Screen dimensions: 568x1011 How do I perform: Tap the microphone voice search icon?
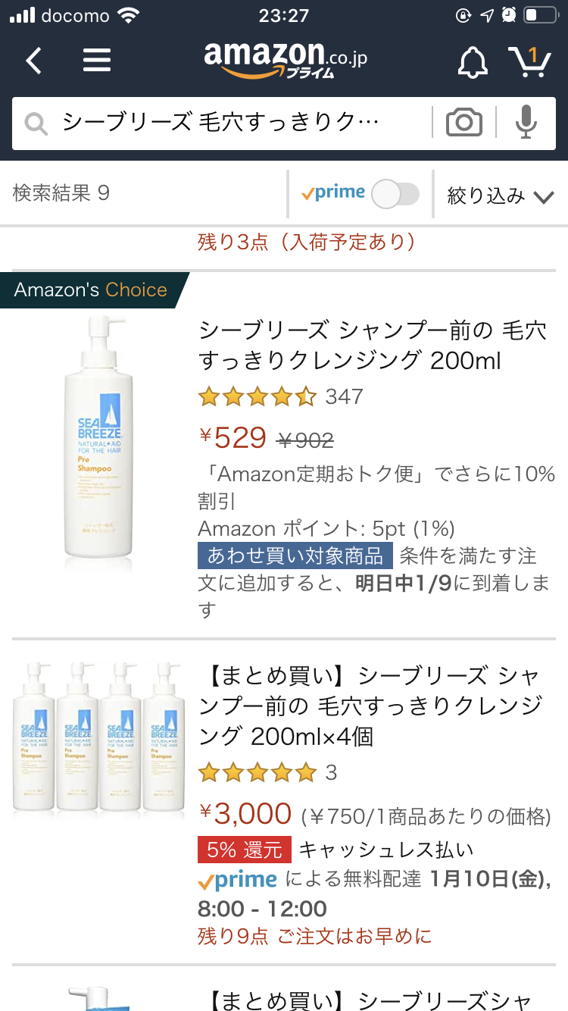tap(526, 122)
